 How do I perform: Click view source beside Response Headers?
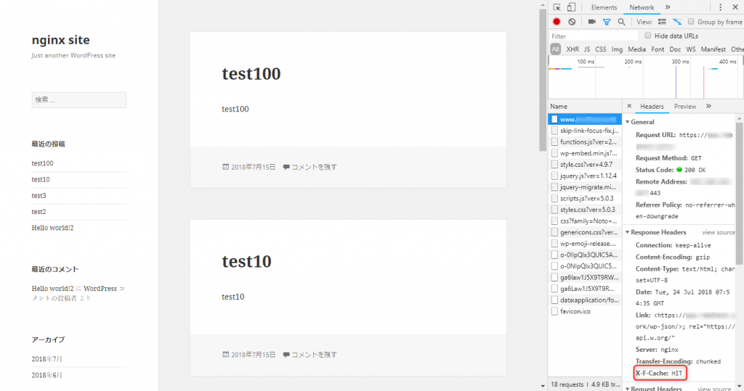718,232
